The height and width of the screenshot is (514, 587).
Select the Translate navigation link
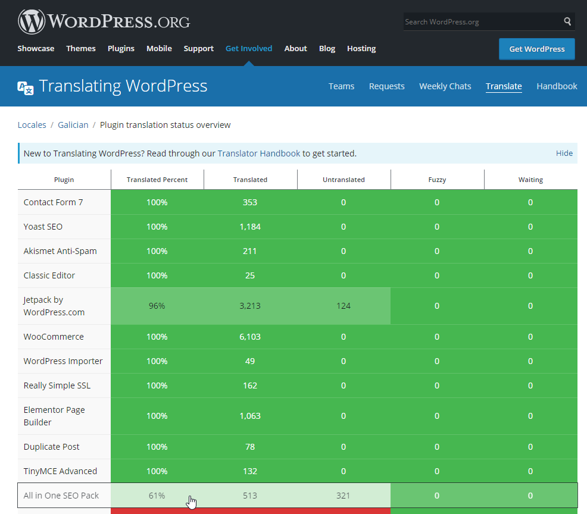coord(504,86)
